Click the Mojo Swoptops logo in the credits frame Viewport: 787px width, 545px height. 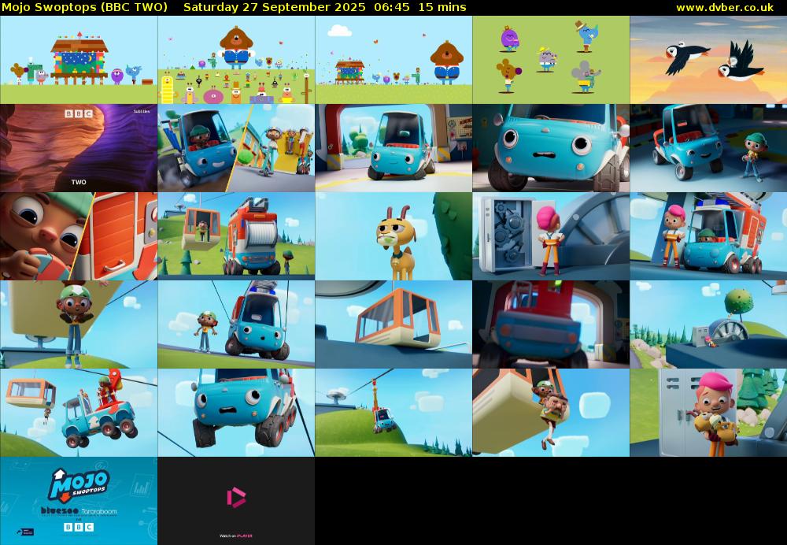78,484
